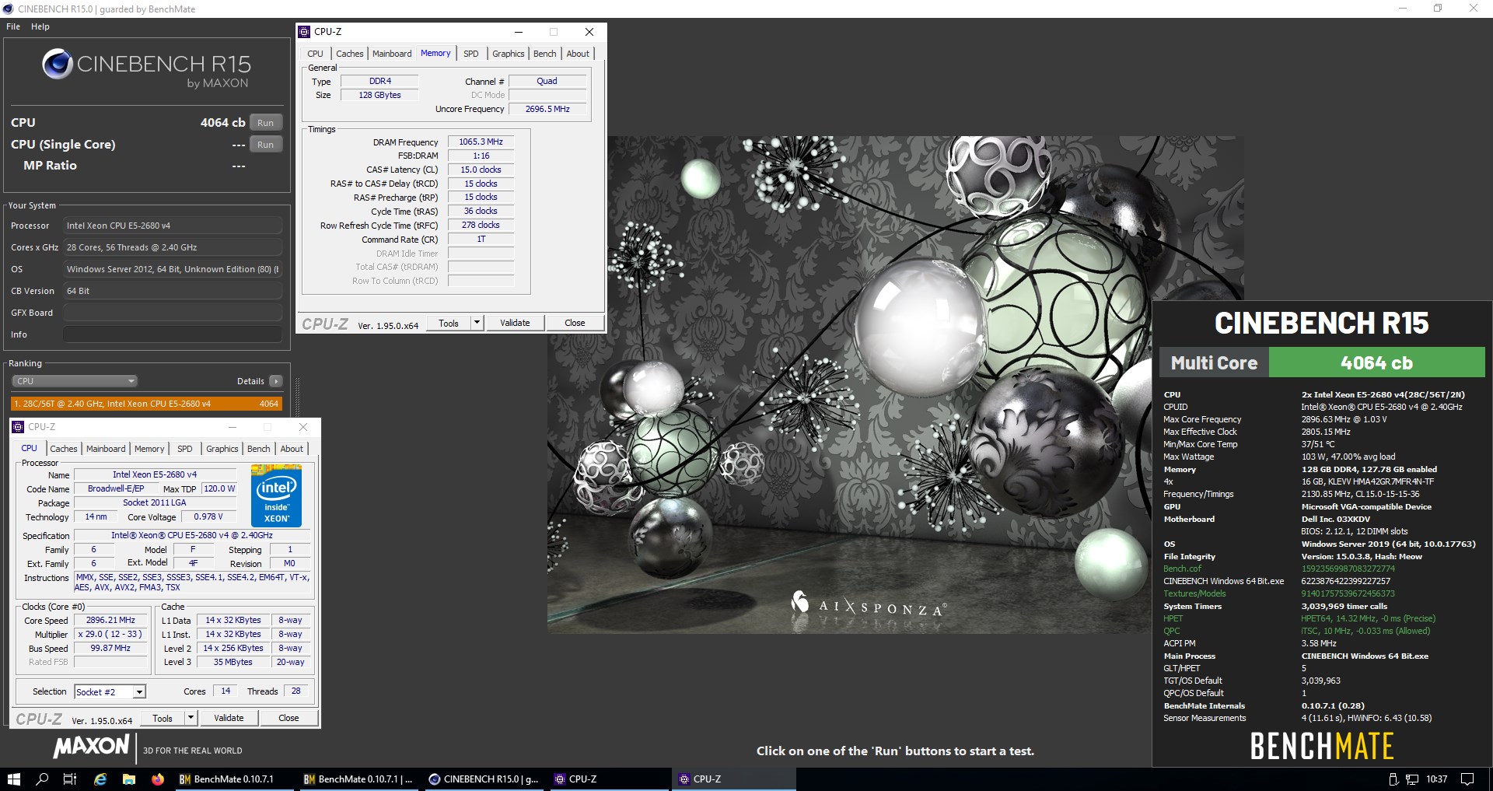The image size is (1493, 791).
Task: Run the CPU Single Core test
Action: [x=266, y=145]
